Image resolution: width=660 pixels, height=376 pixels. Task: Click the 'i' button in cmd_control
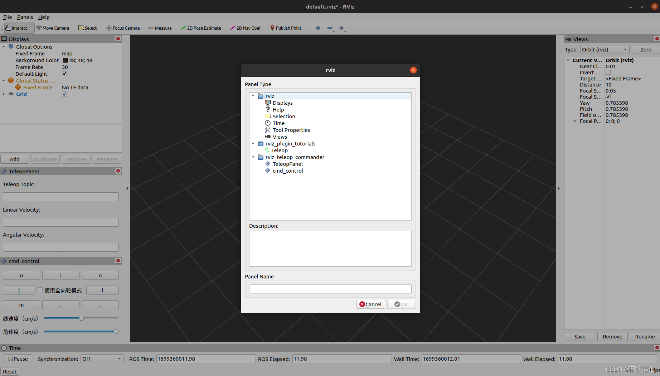pyautogui.click(x=61, y=275)
